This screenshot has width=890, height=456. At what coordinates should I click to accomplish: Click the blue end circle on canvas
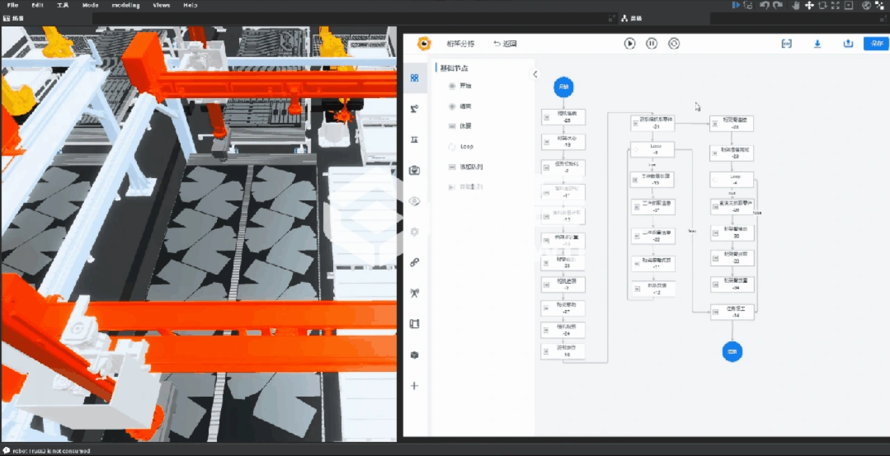coord(732,352)
